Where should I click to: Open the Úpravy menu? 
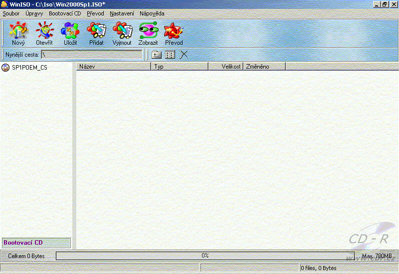pos(34,13)
